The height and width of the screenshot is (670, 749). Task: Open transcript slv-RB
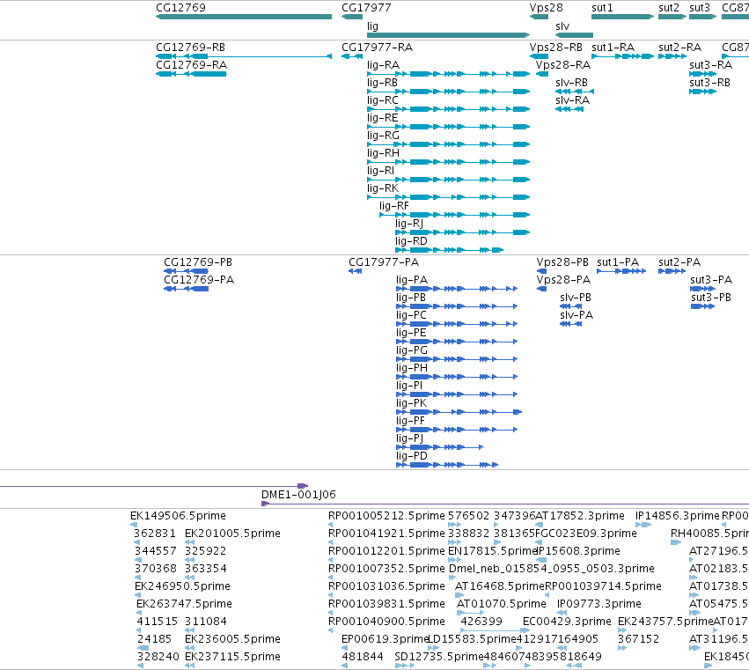(x=575, y=92)
